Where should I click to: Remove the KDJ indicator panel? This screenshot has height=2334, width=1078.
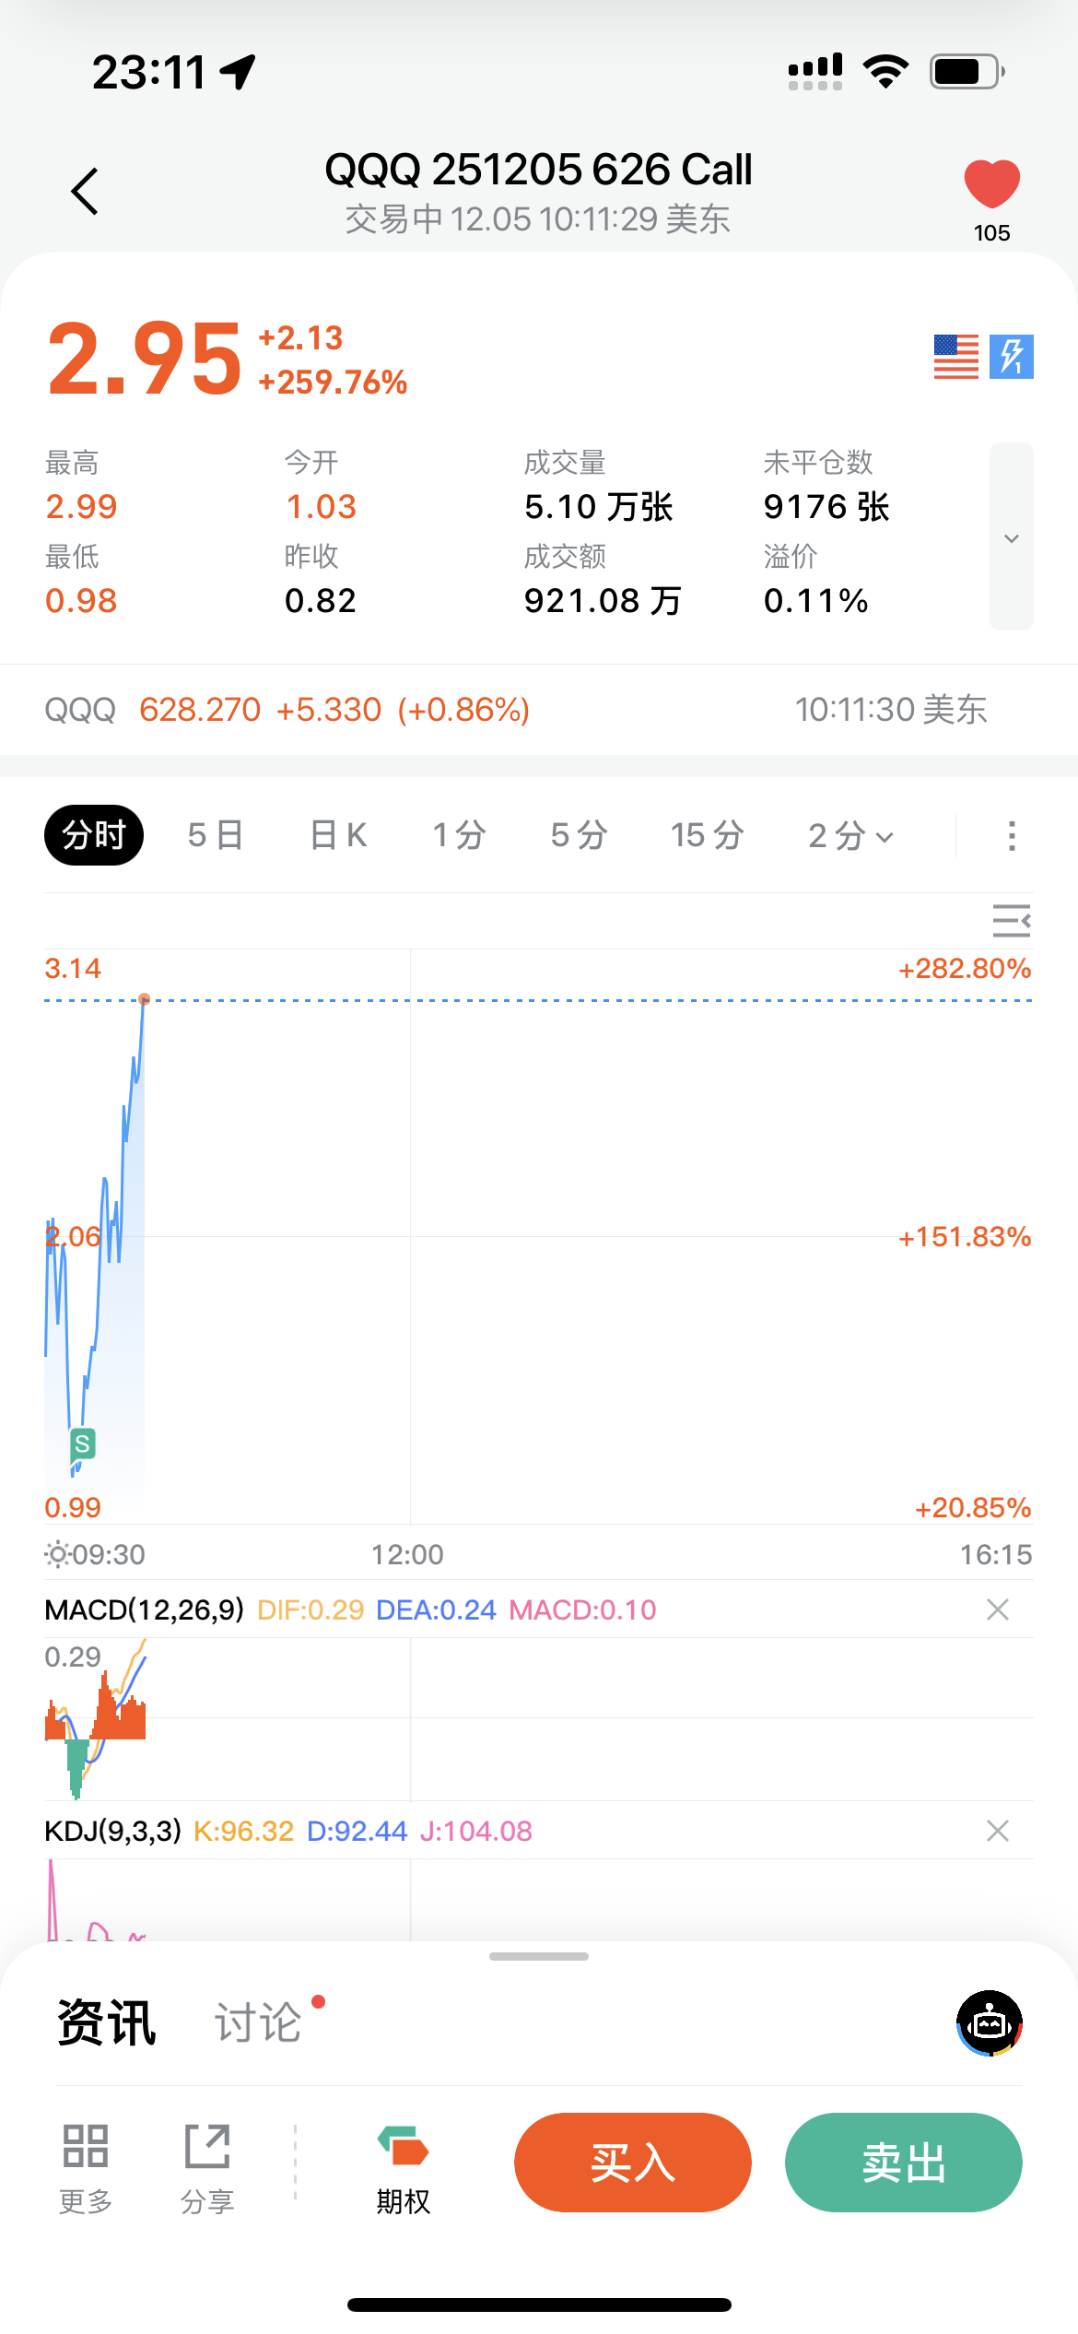[997, 1831]
